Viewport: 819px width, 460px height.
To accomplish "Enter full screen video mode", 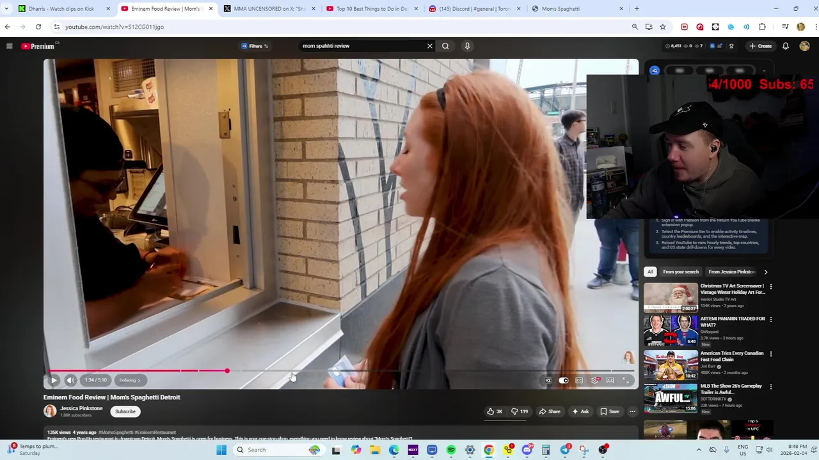I will 626,380.
